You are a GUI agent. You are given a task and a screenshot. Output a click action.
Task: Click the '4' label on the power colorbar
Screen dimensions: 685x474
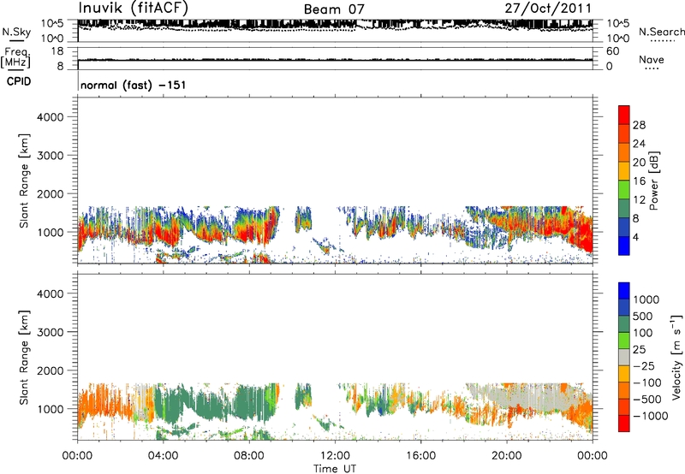point(635,238)
